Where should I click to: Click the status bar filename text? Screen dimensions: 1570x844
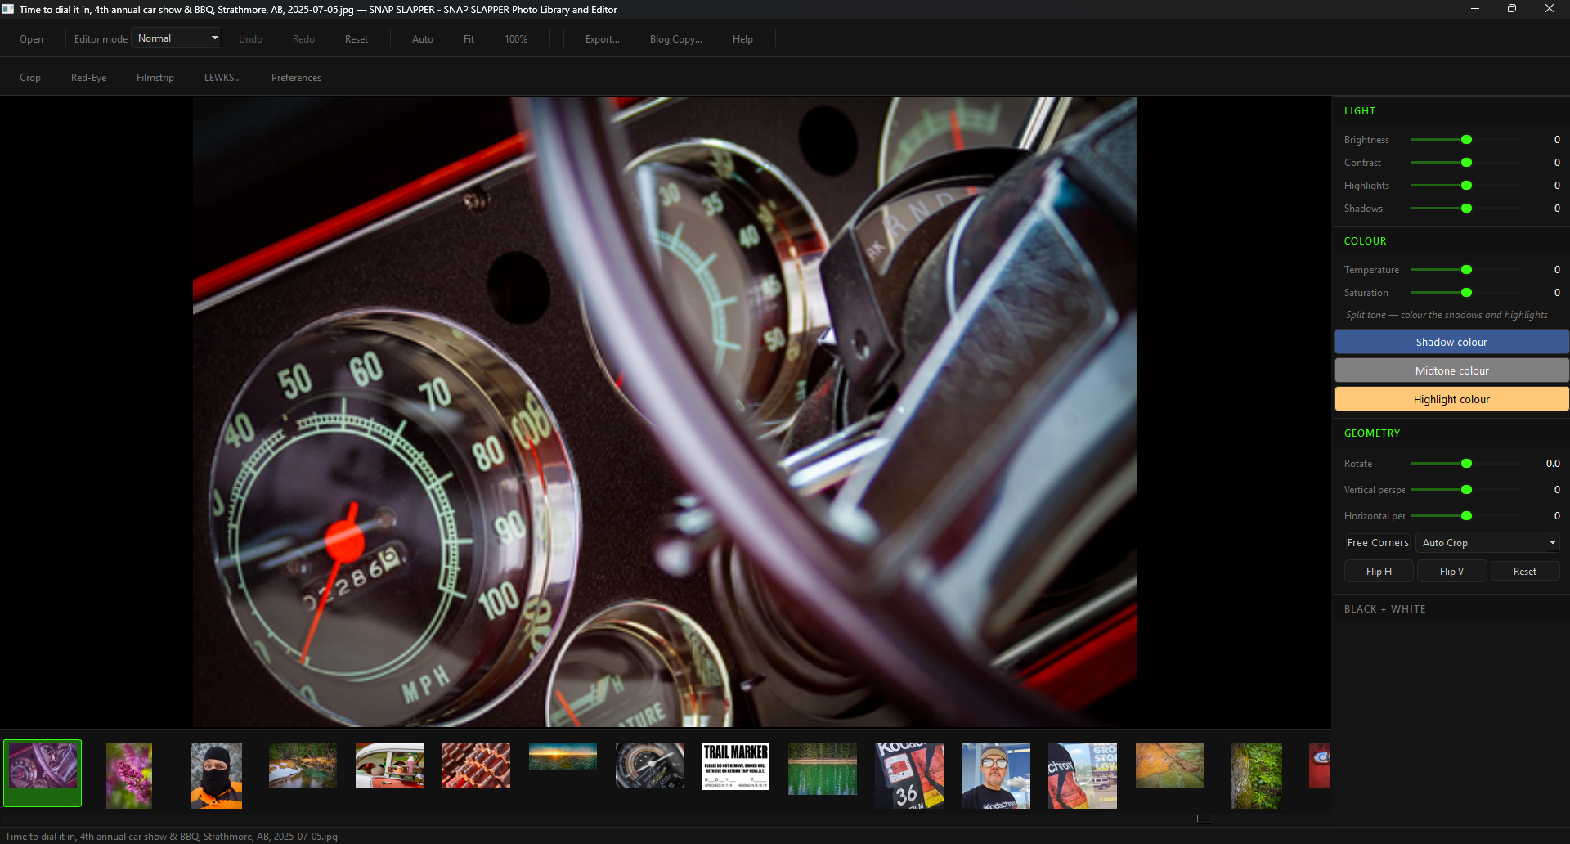(172, 837)
